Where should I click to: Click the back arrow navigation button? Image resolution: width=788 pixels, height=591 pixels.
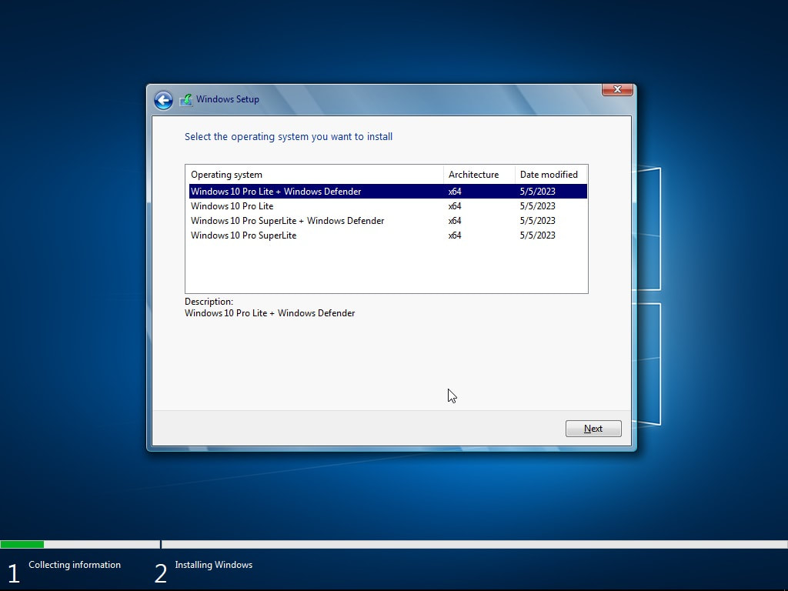coord(163,100)
